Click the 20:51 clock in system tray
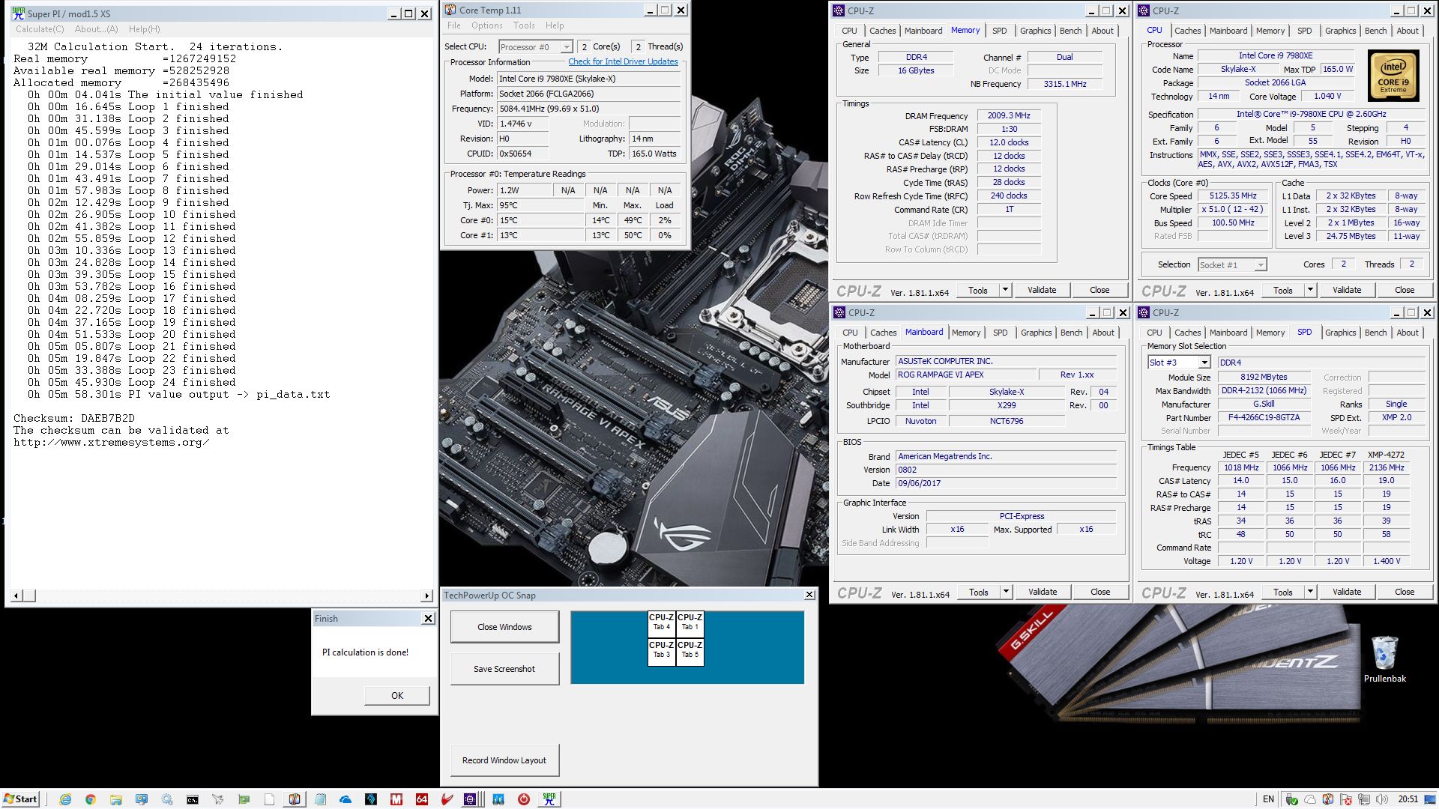The height and width of the screenshot is (809, 1439). tap(1408, 799)
